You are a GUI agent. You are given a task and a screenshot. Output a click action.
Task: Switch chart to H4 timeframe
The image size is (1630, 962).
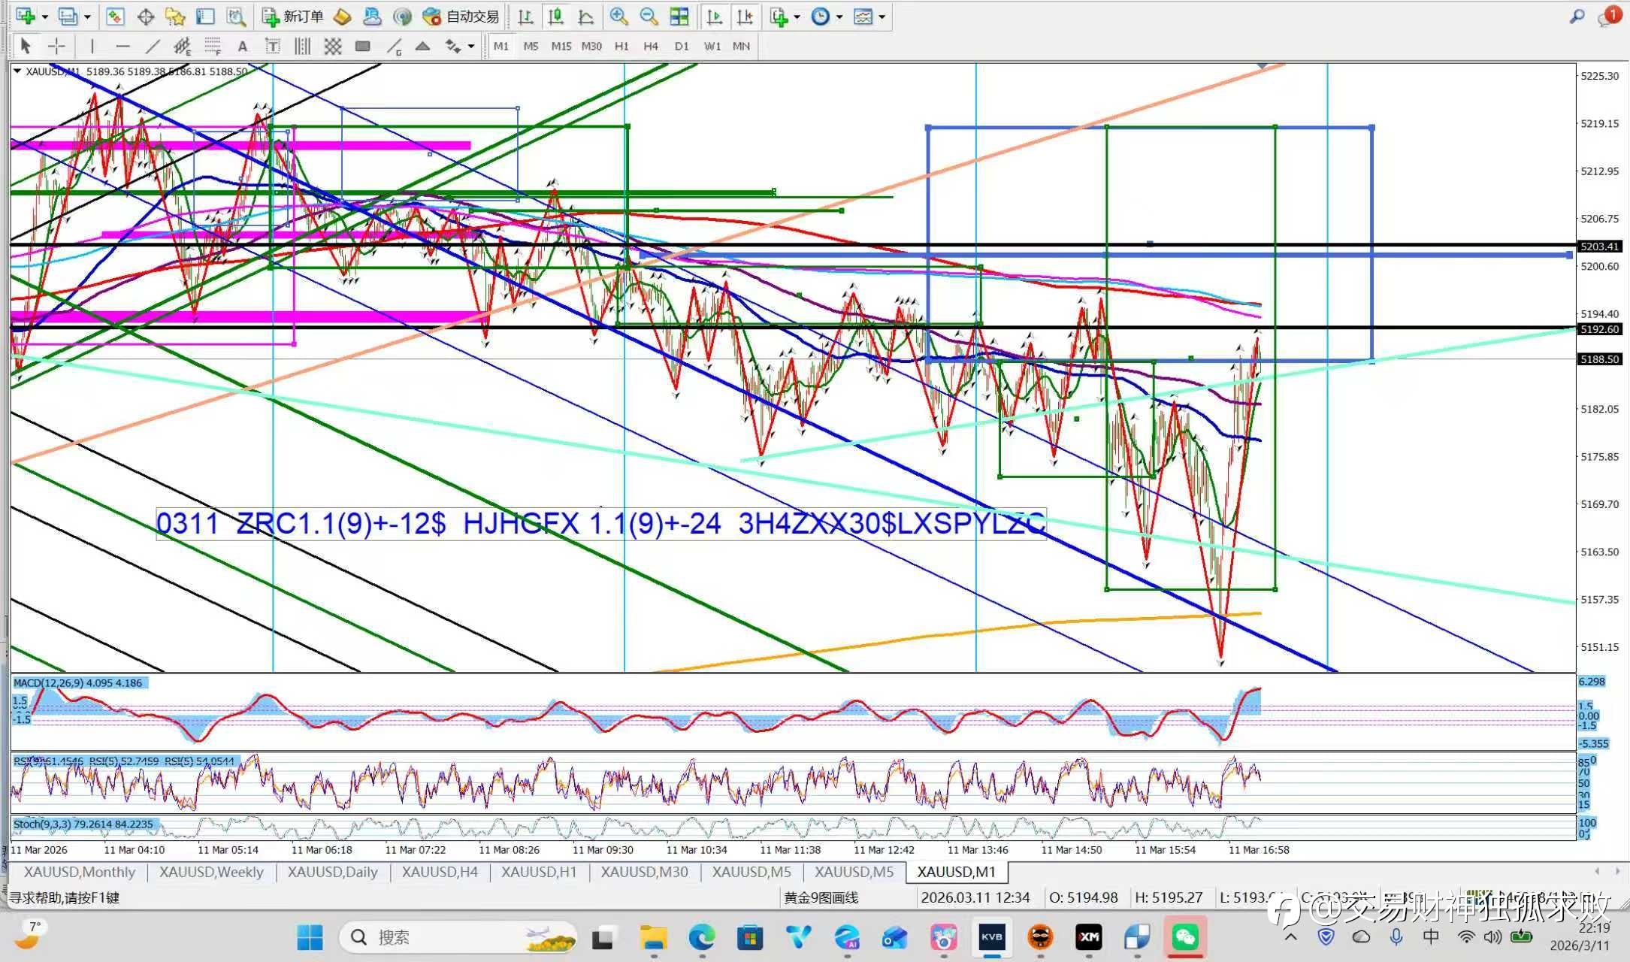pyautogui.click(x=650, y=47)
